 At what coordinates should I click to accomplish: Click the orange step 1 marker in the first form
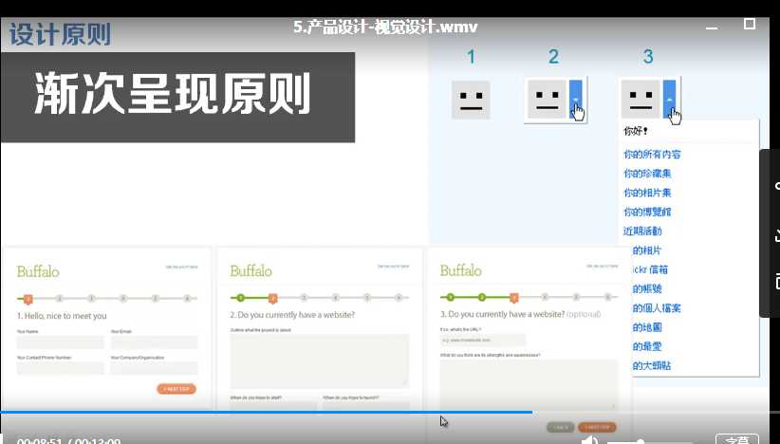(x=28, y=299)
